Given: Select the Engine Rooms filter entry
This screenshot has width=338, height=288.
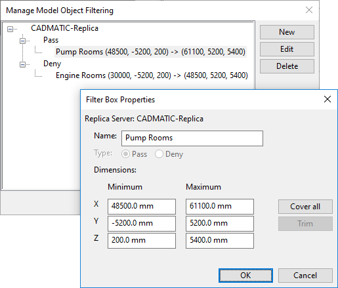Looking at the screenshot, I should coord(152,75).
